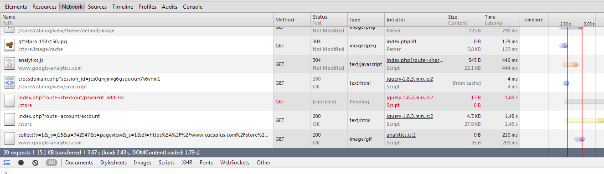Click the analytics.js script file icon
604x174 pixels.
coord(10,64)
